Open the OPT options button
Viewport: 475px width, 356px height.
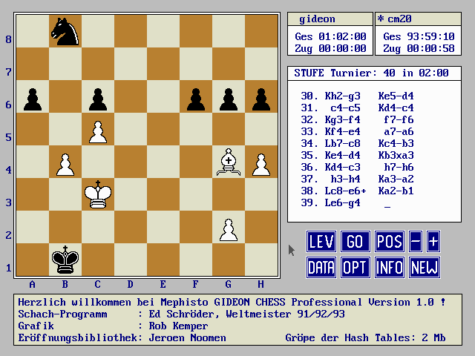(x=355, y=267)
